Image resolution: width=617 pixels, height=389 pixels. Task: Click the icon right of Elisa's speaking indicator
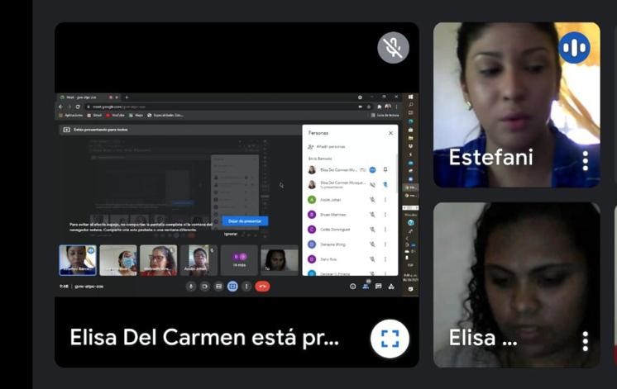pyautogui.click(x=385, y=170)
